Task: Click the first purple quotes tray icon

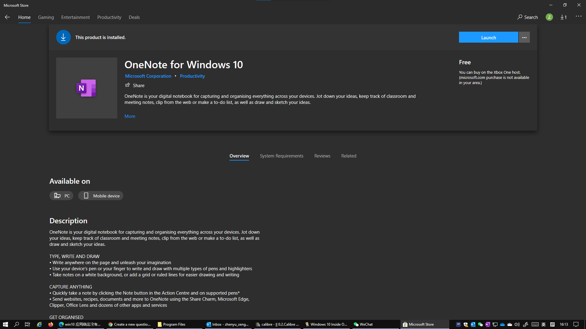Action: point(458,324)
